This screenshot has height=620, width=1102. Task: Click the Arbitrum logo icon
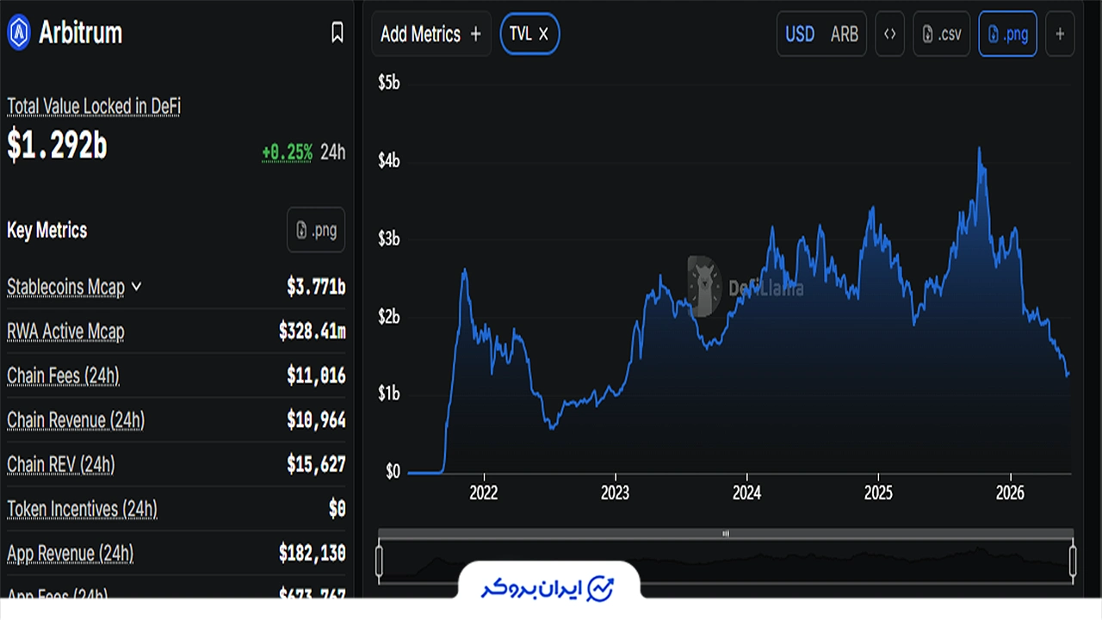click(19, 33)
